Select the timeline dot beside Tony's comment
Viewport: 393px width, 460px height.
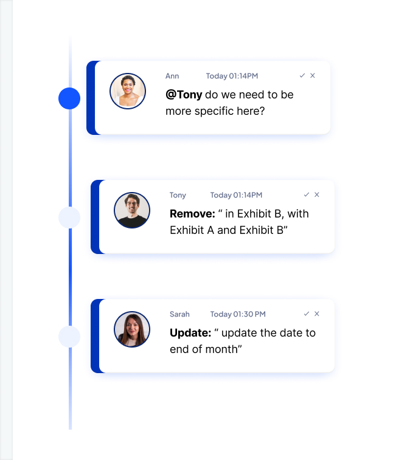(69, 218)
